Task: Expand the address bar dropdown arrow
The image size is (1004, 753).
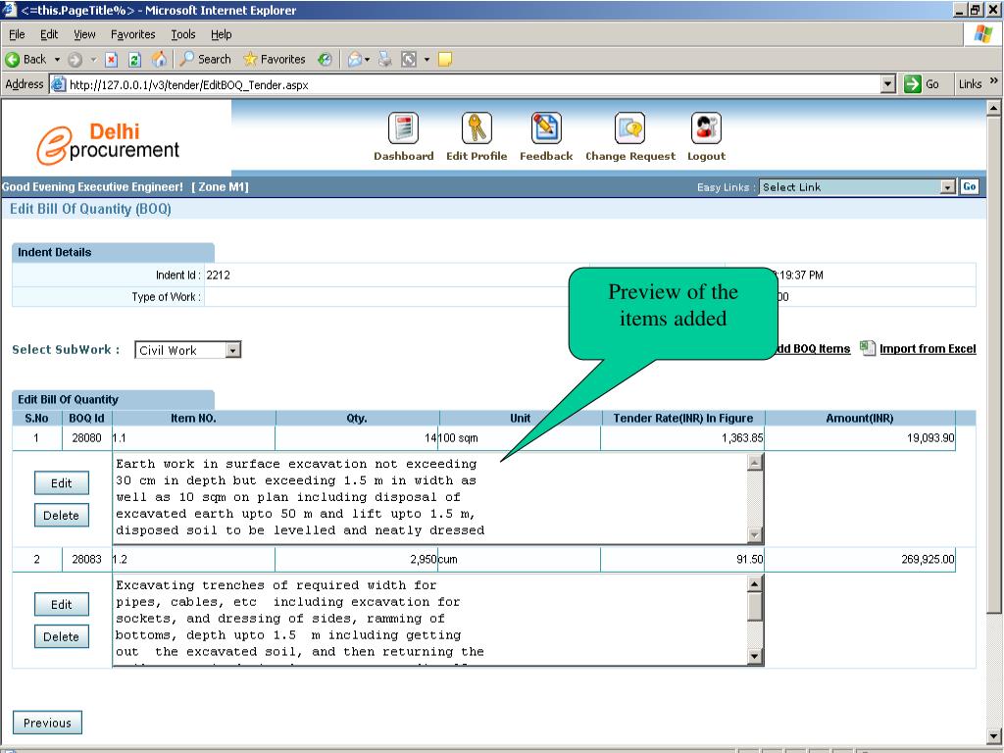Action: pos(887,84)
